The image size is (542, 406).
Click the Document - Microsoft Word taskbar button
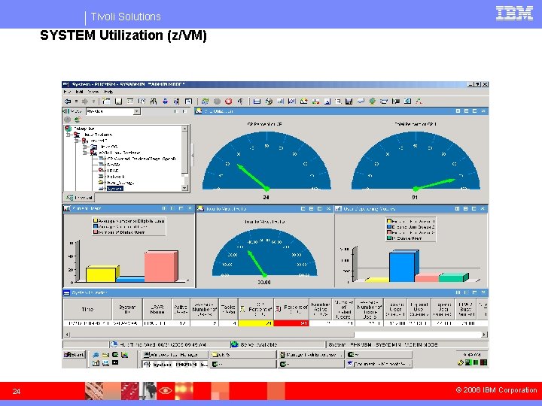click(379, 364)
